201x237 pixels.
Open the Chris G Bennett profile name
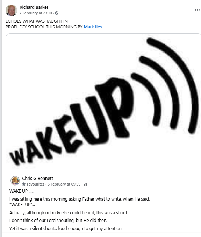pyautogui.click(x=37, y=178)
